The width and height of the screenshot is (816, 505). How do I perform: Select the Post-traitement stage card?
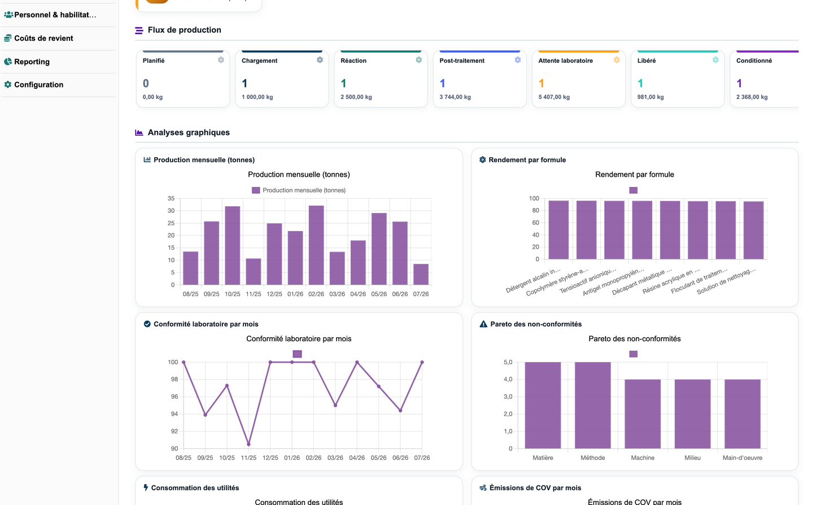coord(480,79)
